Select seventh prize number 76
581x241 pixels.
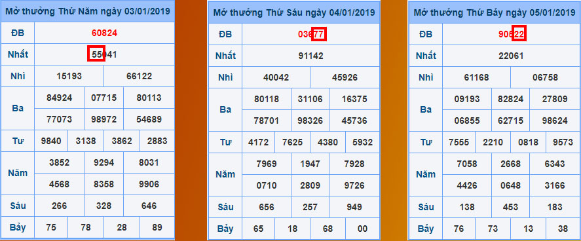click(x=459, y=229)
